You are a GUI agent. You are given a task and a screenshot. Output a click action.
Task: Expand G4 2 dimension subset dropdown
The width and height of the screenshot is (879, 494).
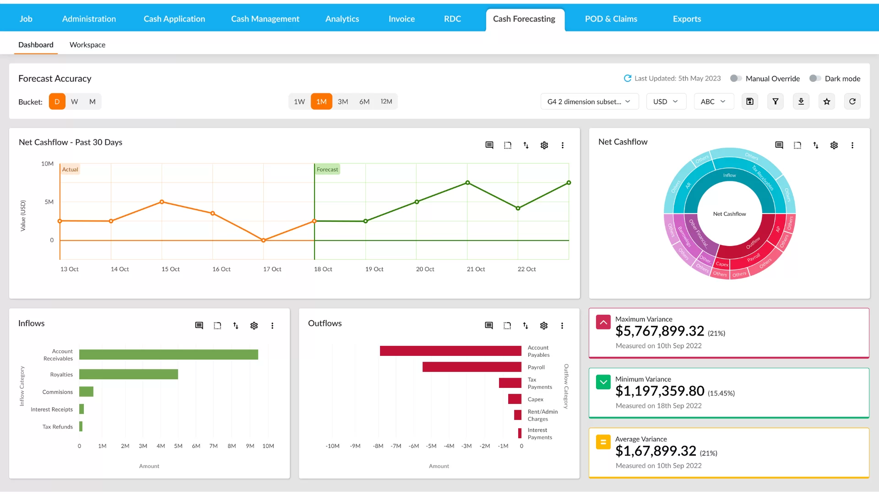(x=589, y=102)
